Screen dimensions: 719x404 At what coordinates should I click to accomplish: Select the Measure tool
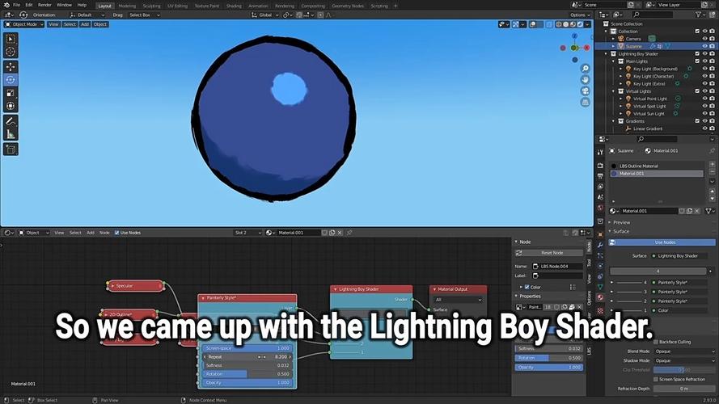[x=11, y=134]
